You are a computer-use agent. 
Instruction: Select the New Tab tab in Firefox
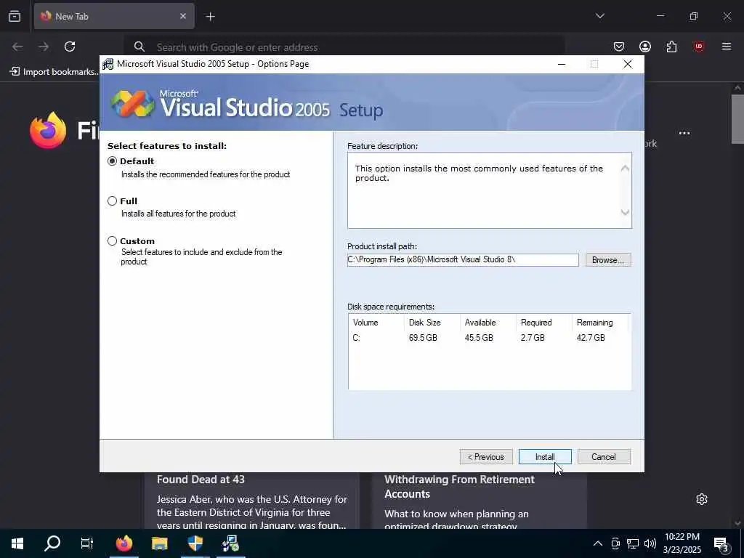coord(114,16)
